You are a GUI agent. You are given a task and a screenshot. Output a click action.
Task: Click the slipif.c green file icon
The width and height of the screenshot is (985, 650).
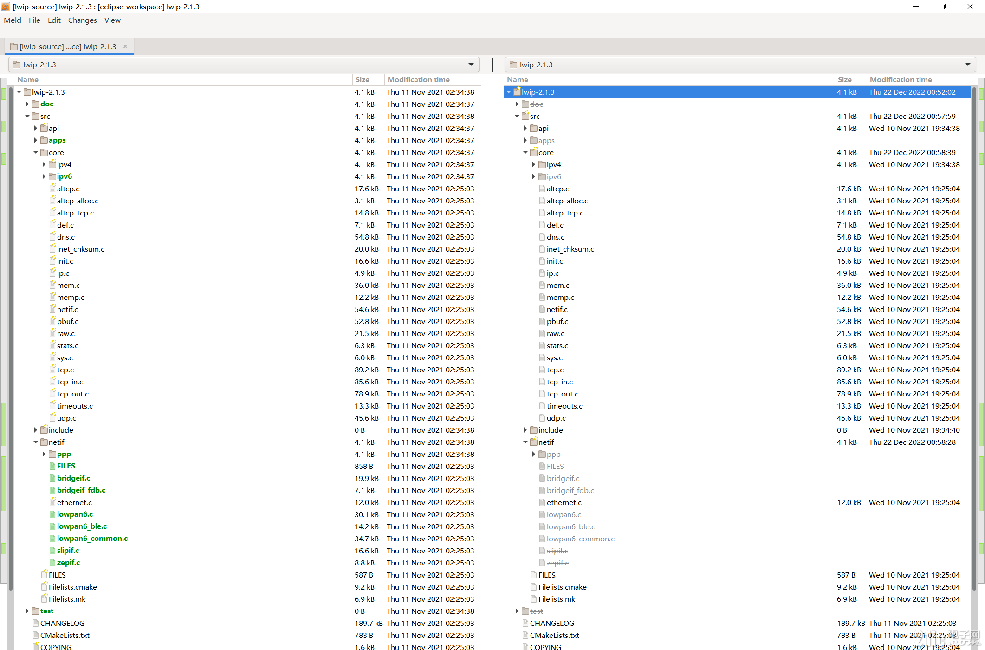click(x=53, y=551)
